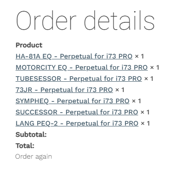Click the Subtotal label
The height and width of the screenshot is (169, 181).
pos(31,135)
